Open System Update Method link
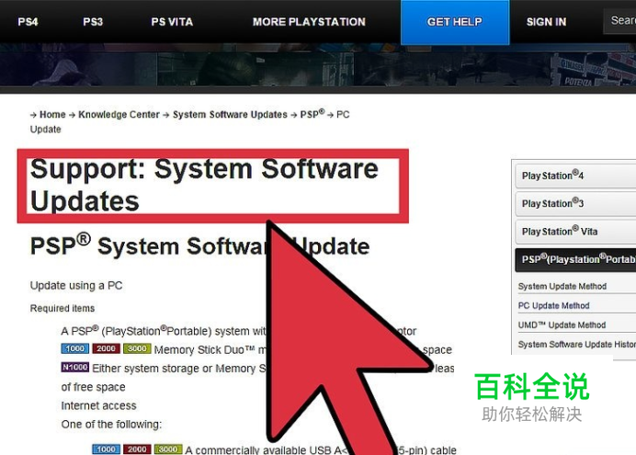 (562, 286)
